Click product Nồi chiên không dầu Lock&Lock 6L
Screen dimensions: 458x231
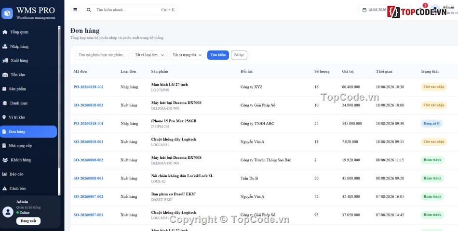coord(182,176)
